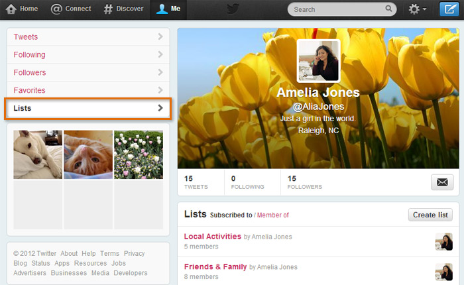Screen dimensions: 464x285
Task: Open the Connect tab label
Action: click(x=78, y=9)
